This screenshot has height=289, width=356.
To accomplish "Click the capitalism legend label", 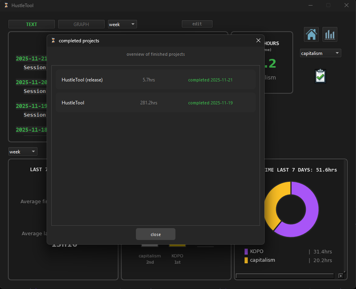I will pyautogui.click(x=262, y=260).
